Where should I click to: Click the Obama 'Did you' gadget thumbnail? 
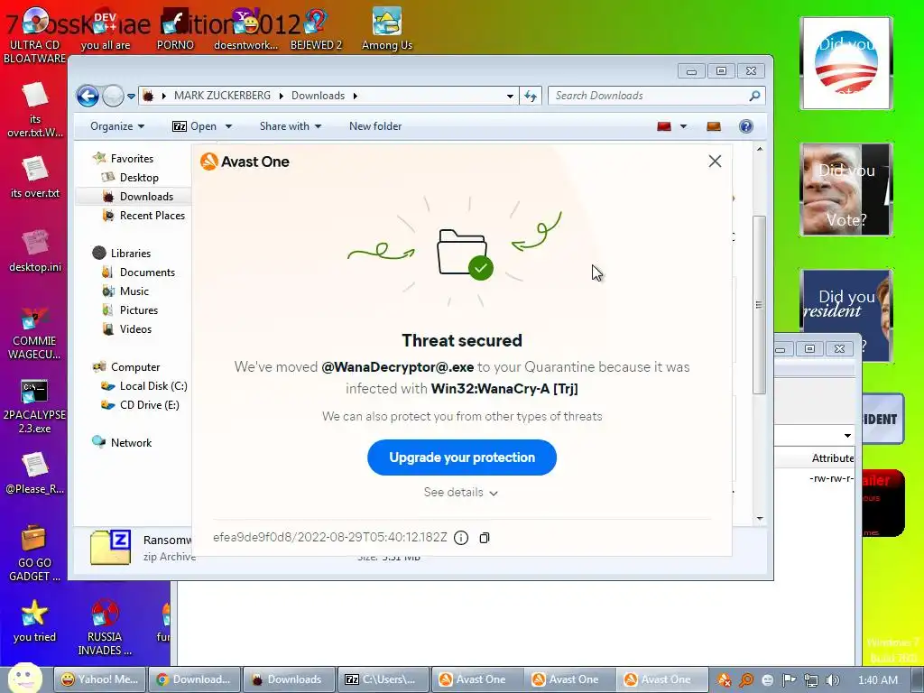(846, 63)
